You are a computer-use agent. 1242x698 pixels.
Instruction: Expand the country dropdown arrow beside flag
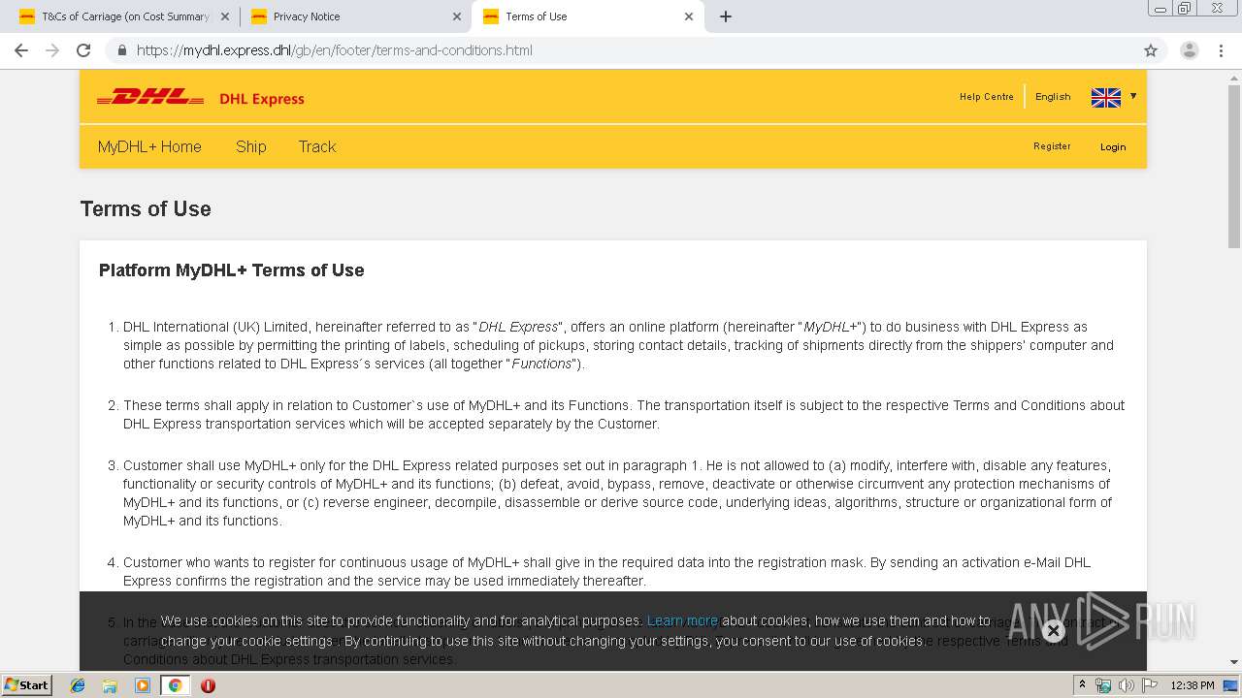(x=1132, y=96)
